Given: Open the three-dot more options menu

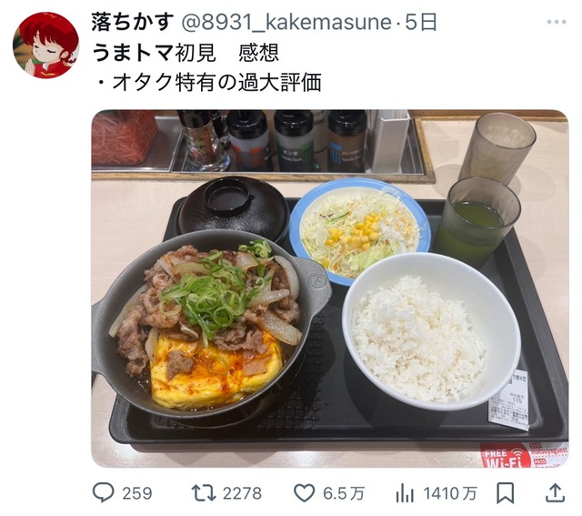Looking at the screenshot, I should pos(557,22).
